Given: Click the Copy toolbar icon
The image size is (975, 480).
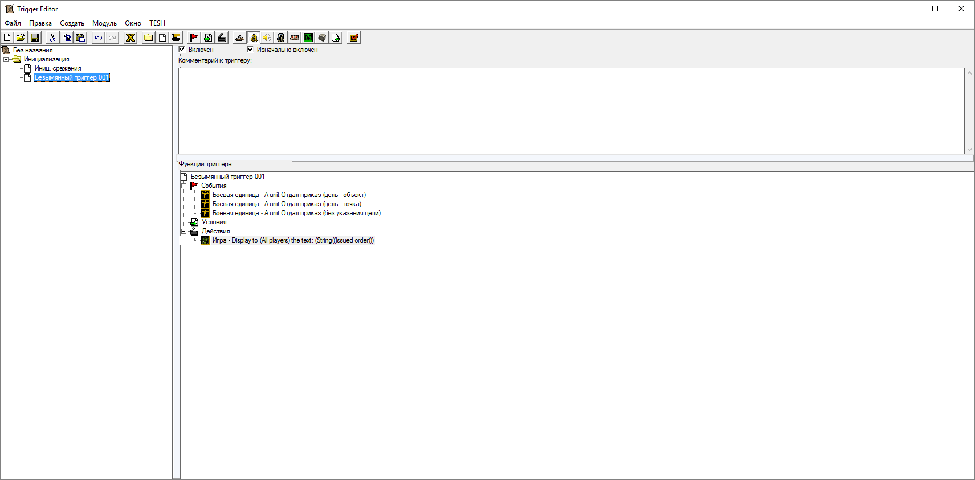Looking at the screenshot, I should click(x=67, y=38).
